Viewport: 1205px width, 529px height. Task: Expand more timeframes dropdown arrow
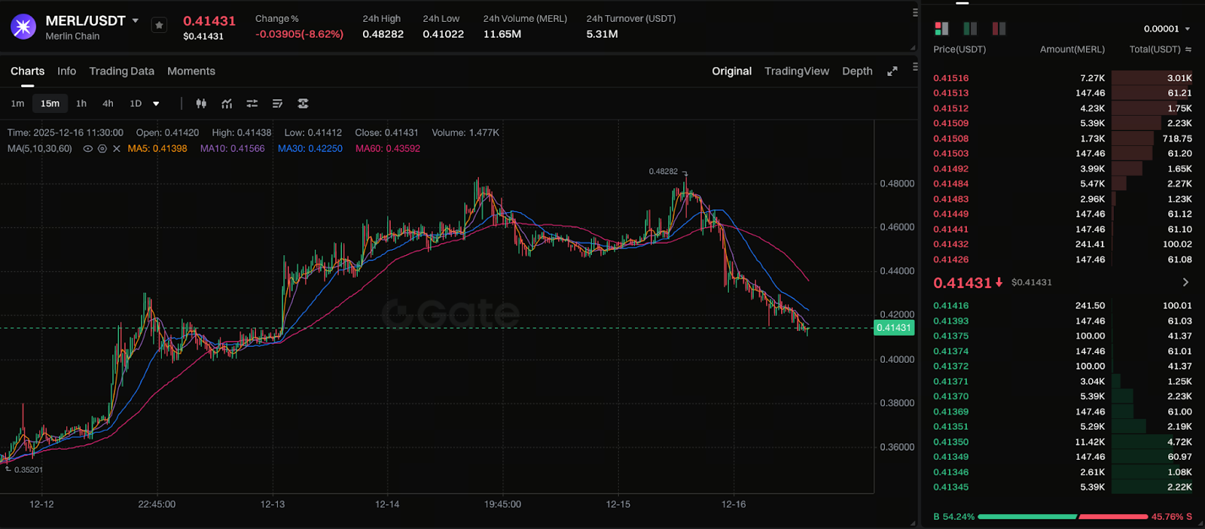(156, 104)
